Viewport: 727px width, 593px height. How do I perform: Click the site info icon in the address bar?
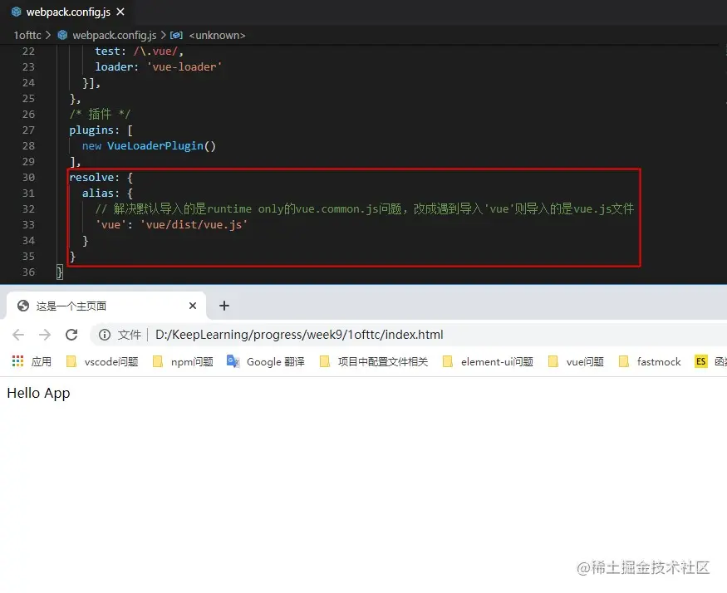click(x=105, y=335)
